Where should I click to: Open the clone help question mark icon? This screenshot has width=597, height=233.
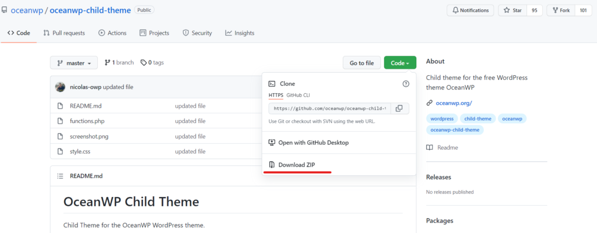(x=406, y=84)
